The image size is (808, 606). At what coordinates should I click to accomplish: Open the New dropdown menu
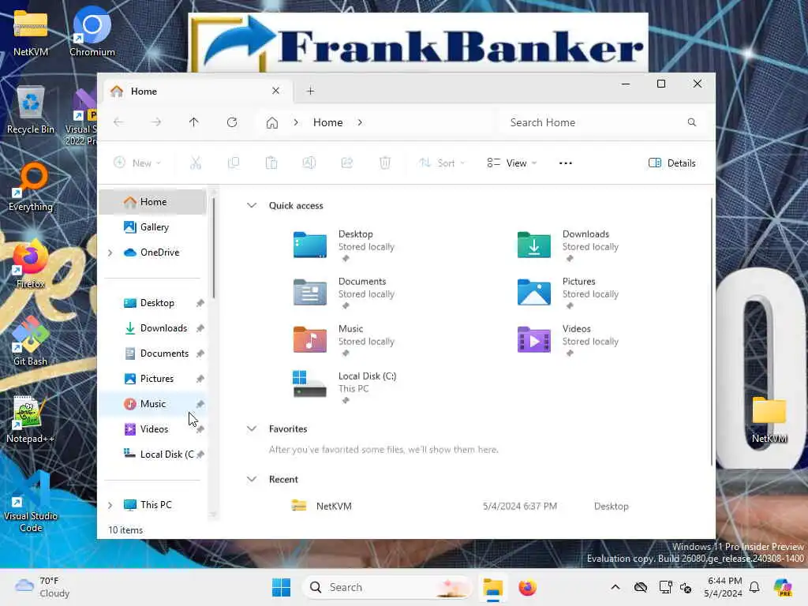pos(137,163)
